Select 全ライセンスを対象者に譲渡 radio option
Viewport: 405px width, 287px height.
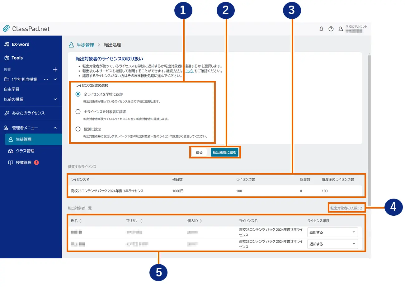pyautogui.click(x=78, y=112)
